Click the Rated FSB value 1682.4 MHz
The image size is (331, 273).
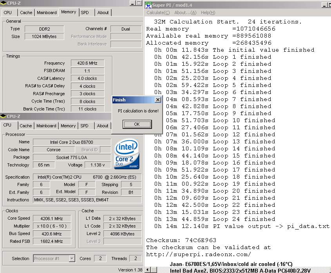52,241
